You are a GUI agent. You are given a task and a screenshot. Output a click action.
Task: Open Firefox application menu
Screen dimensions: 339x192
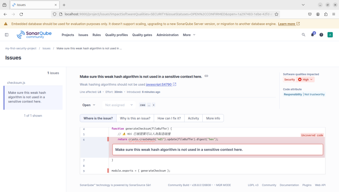coord(334,14)
